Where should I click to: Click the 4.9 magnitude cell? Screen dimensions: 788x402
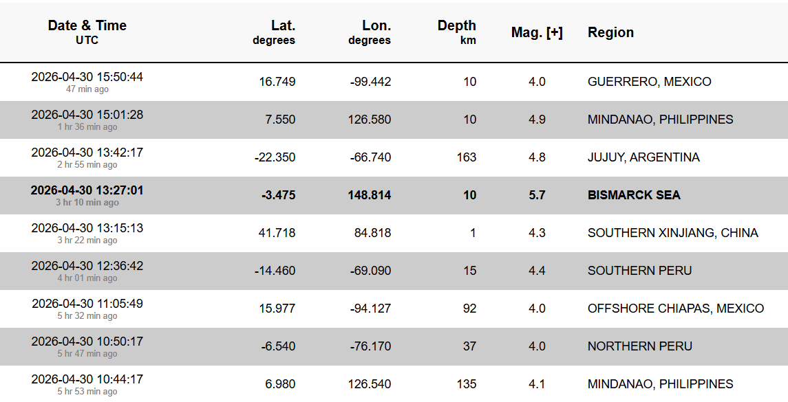[x=537, y=120]
